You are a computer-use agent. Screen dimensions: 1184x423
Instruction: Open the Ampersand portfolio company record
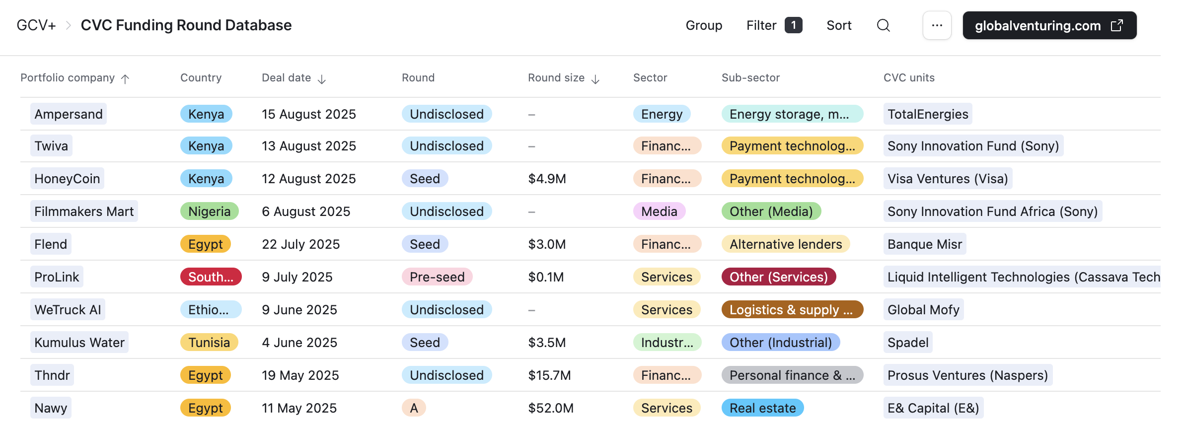pos(69,114)
